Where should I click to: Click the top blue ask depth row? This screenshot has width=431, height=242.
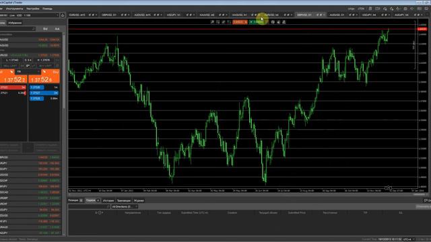click(44, 87)
